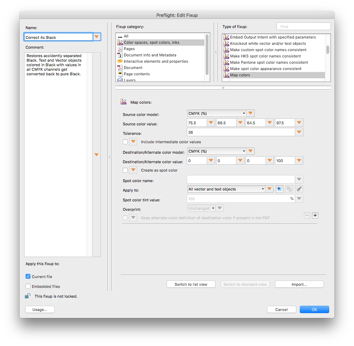Choose Make Pantone spot color names consistent
Viewport: 354px width, 346px height.
click(x=274, y=62)
